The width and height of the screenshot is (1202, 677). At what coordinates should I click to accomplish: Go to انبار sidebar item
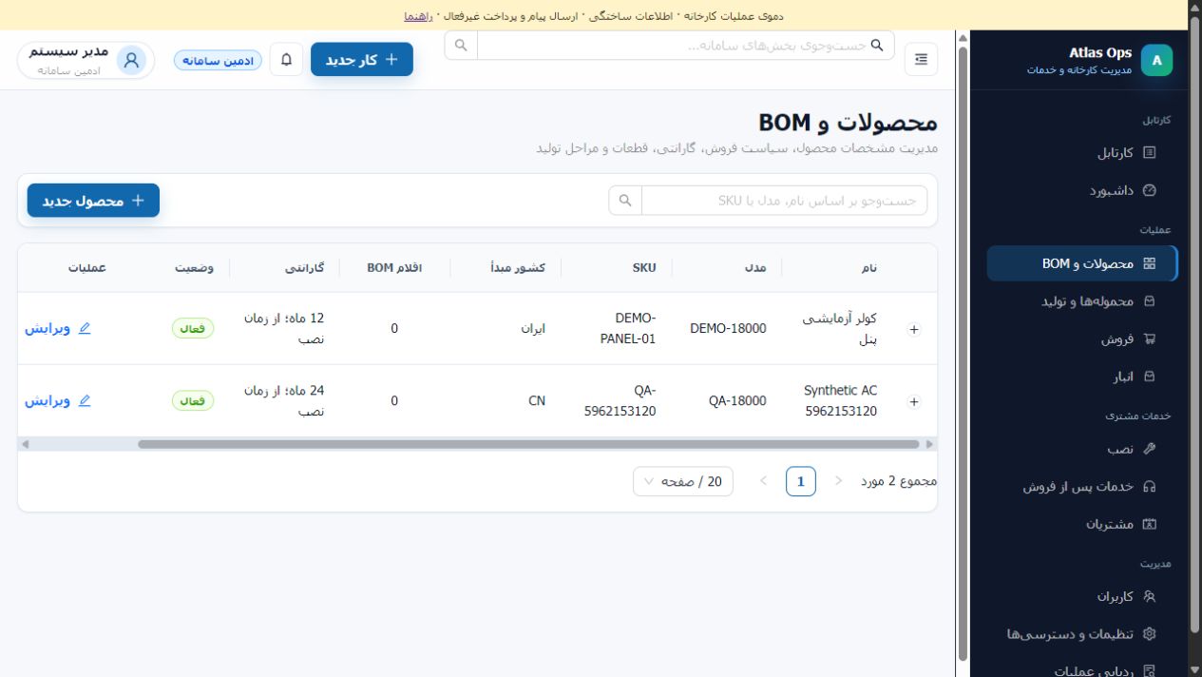(x=1081, y=377)
